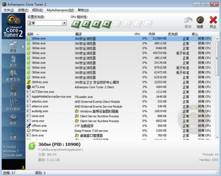
Task: Click the ctfmon.exe pen icon
Action: [29, 126]
